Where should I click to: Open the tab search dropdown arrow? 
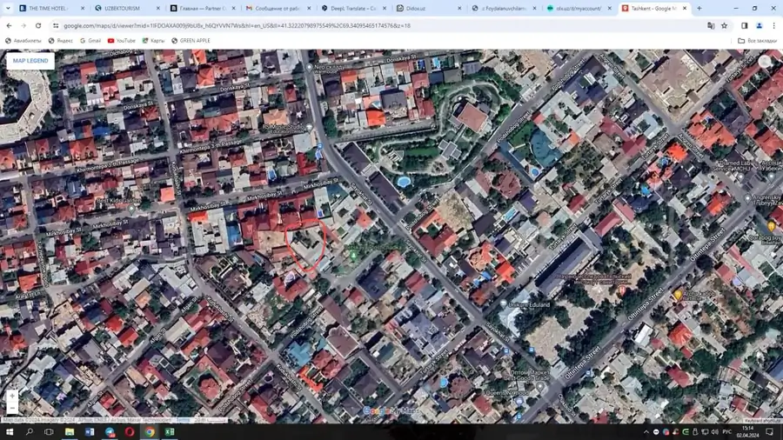(x=8, y=9)
